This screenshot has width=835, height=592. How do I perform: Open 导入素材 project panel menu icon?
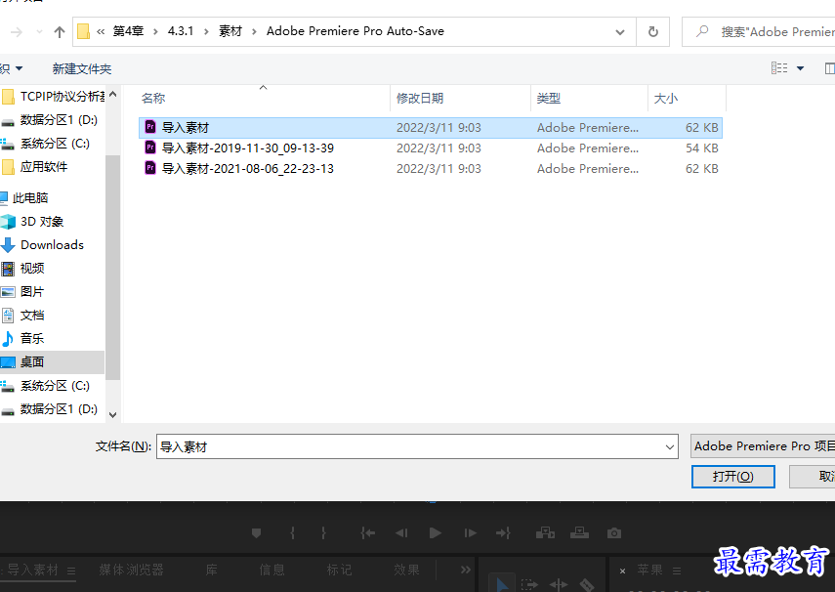tap(71, 571)
